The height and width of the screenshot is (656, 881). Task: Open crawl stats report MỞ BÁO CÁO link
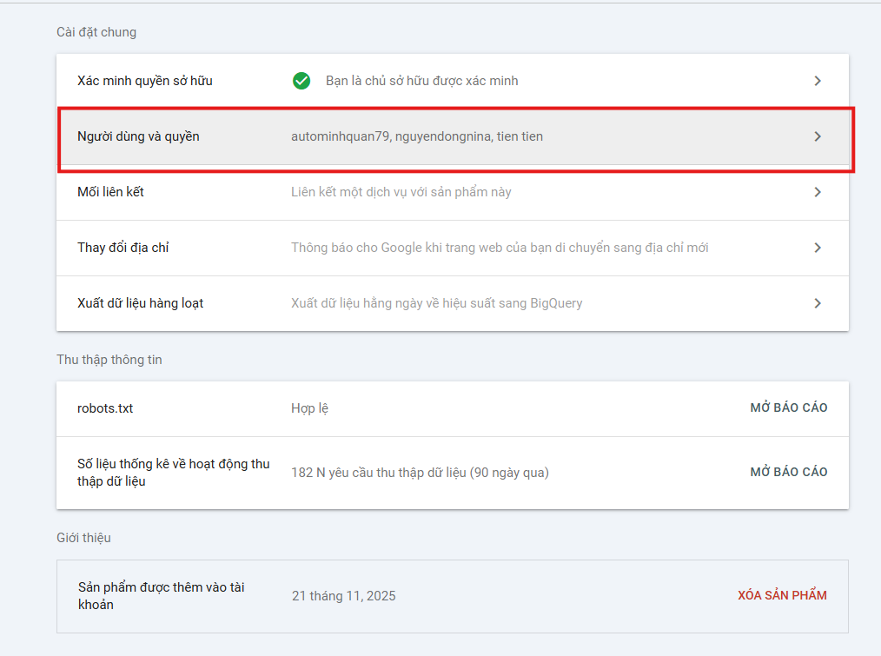coord(788,471)
